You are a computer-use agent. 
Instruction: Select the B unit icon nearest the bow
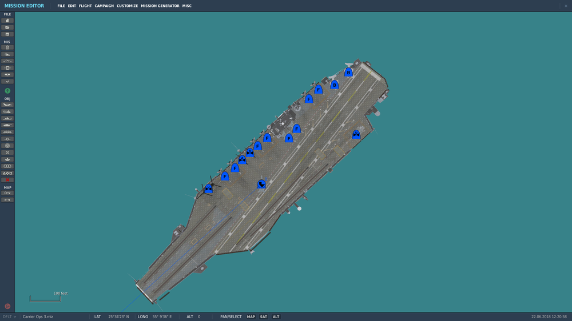348,72
